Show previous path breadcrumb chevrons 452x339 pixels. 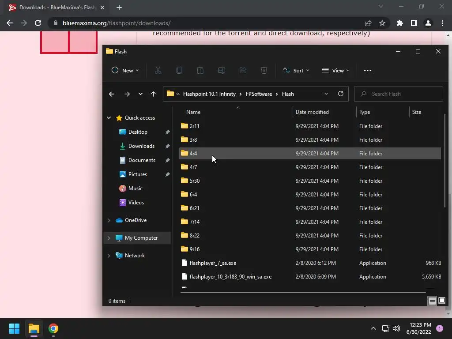coord(178,94)
